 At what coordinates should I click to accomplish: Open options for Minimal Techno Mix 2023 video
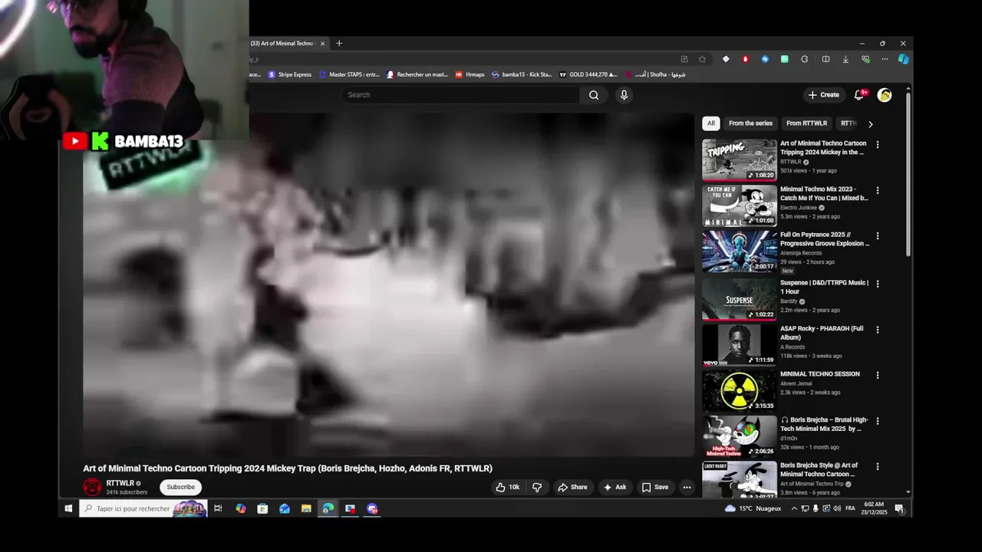878,190
